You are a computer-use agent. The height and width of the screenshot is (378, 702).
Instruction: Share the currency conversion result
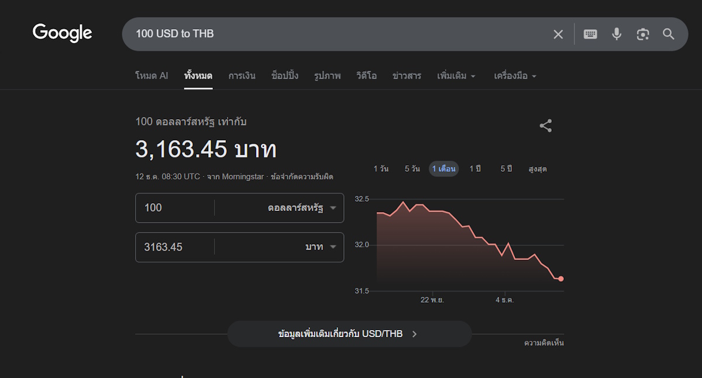tap(545, 126)
